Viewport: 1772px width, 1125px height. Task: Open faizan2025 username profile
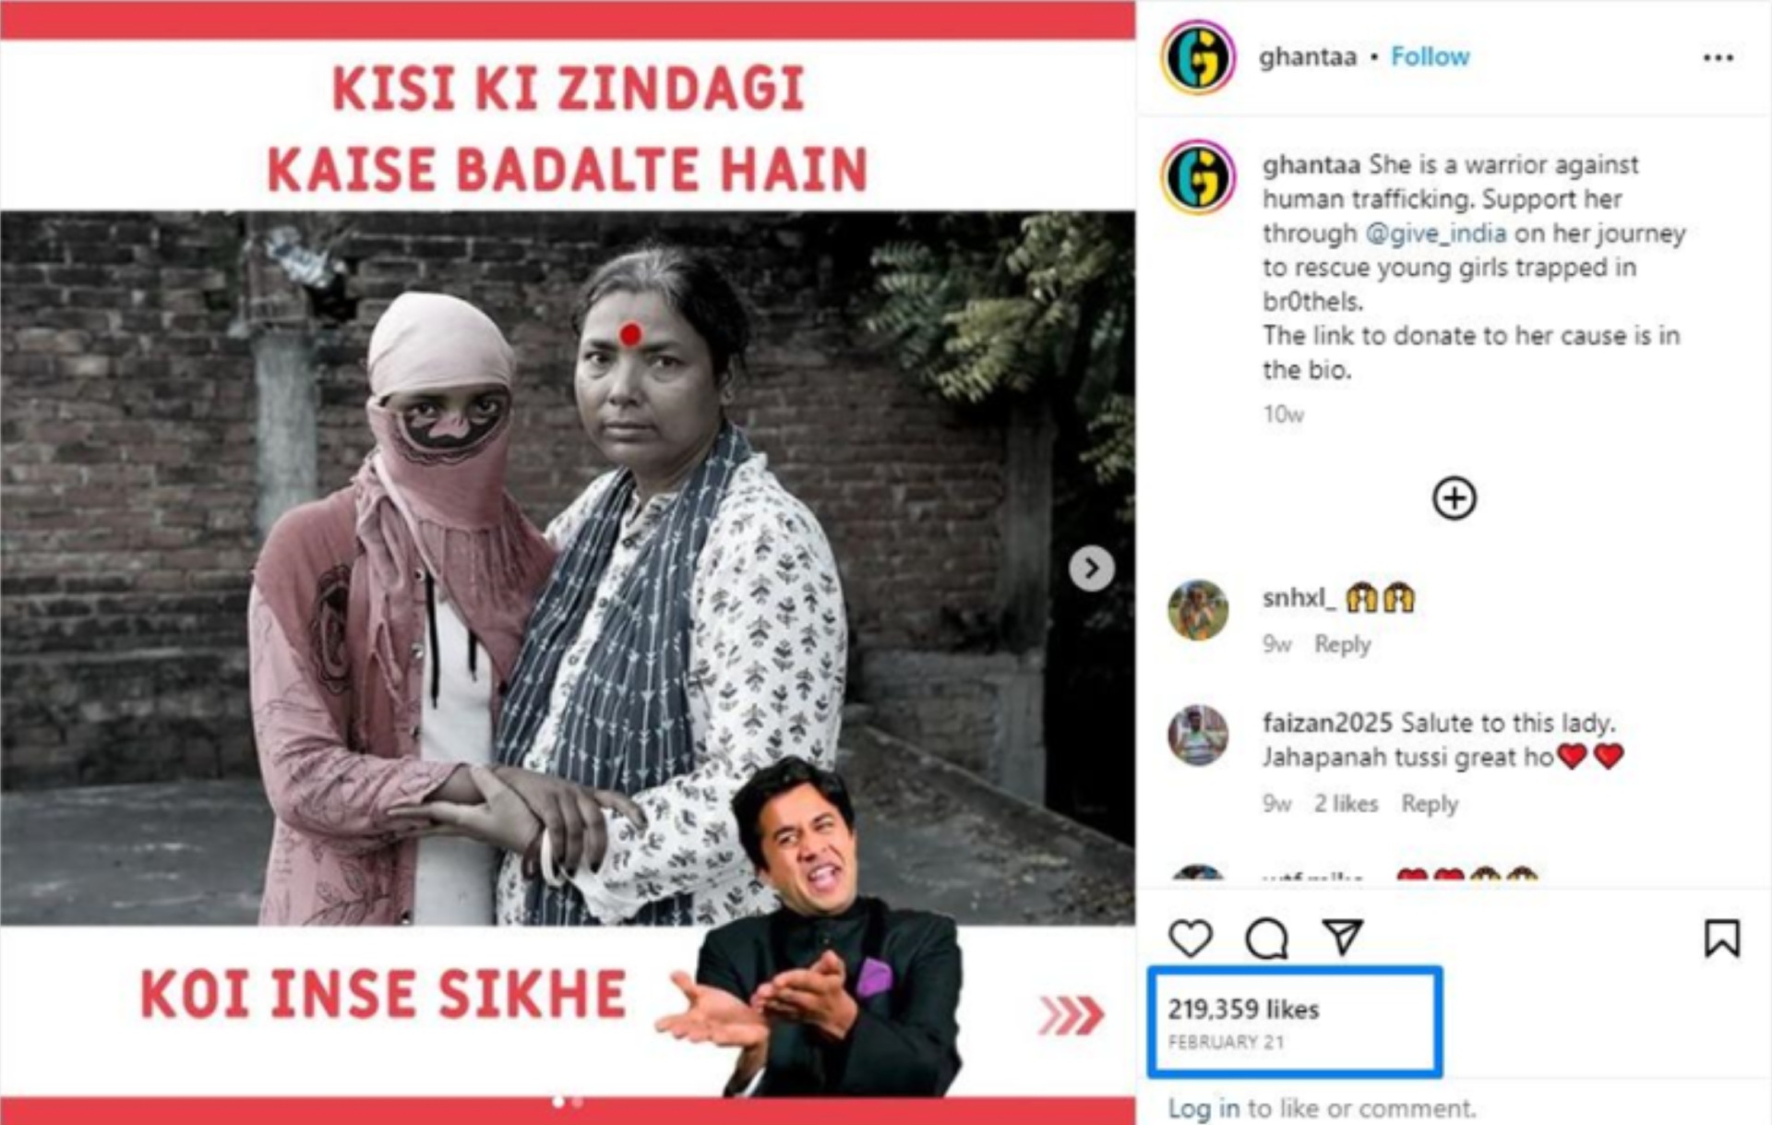pyautogui.click(x=1326, y=723)
